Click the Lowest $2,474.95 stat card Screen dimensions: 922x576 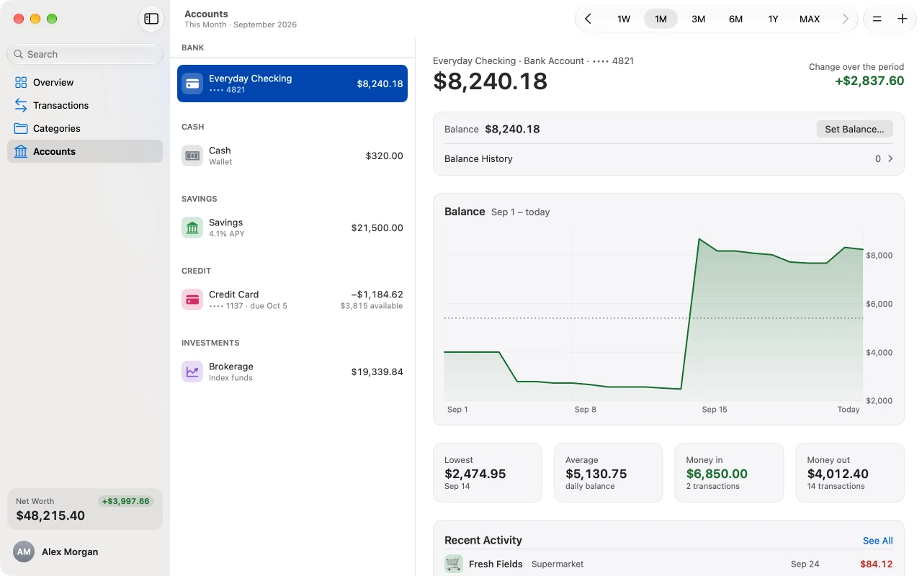pyautogui.click(x=487, y=472)
